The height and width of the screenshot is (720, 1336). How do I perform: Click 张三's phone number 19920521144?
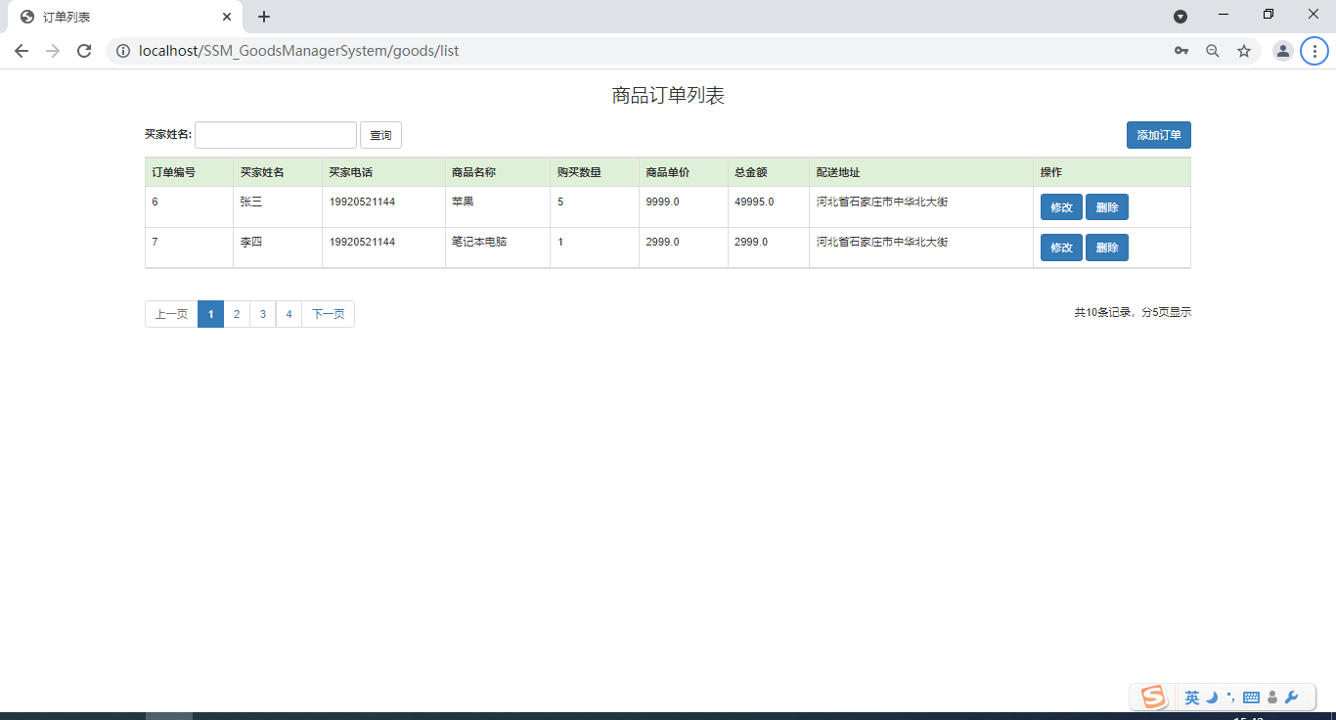[x=363, y=202]
